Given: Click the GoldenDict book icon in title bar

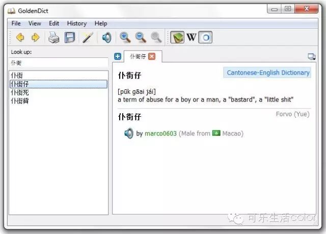Looking at the screenshot, I should (11, 11).
